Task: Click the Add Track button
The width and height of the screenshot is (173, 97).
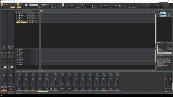Action: pyautogui.click(x=19, y=11)
